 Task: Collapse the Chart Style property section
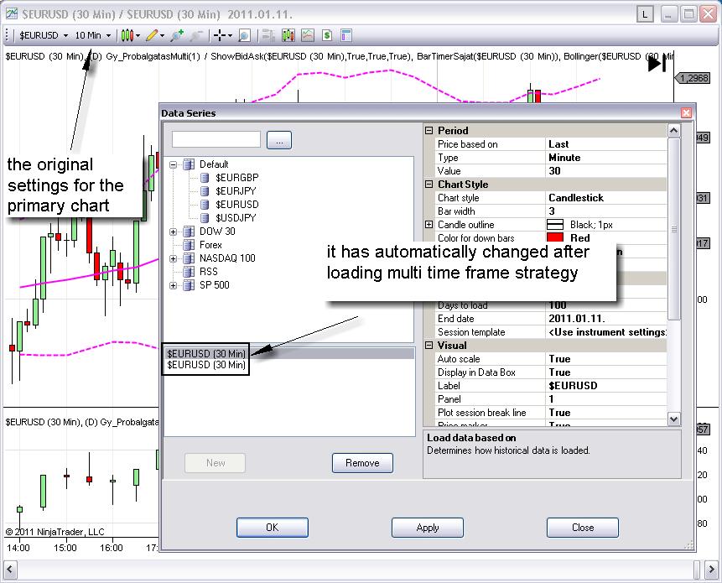429,185
